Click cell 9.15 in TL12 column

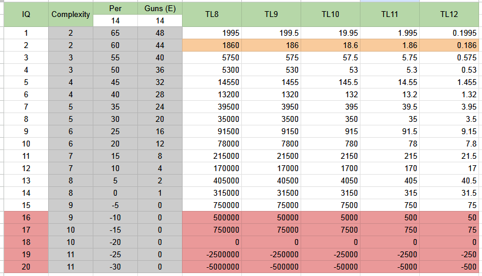tap(449, 131)
